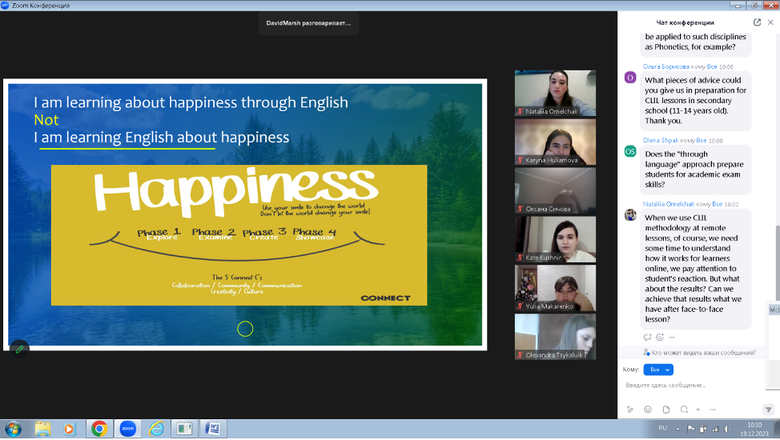Image resolution: width=780 pixels, height=440 pixels.
Task: Send the chat message
Action: 768,409
